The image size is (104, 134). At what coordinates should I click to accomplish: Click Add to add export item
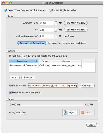pyautogui.click(x=15, y=77)
